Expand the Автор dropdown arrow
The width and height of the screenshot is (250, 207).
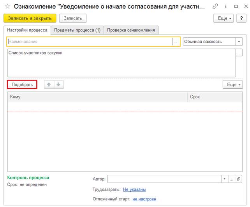(224, 179)
